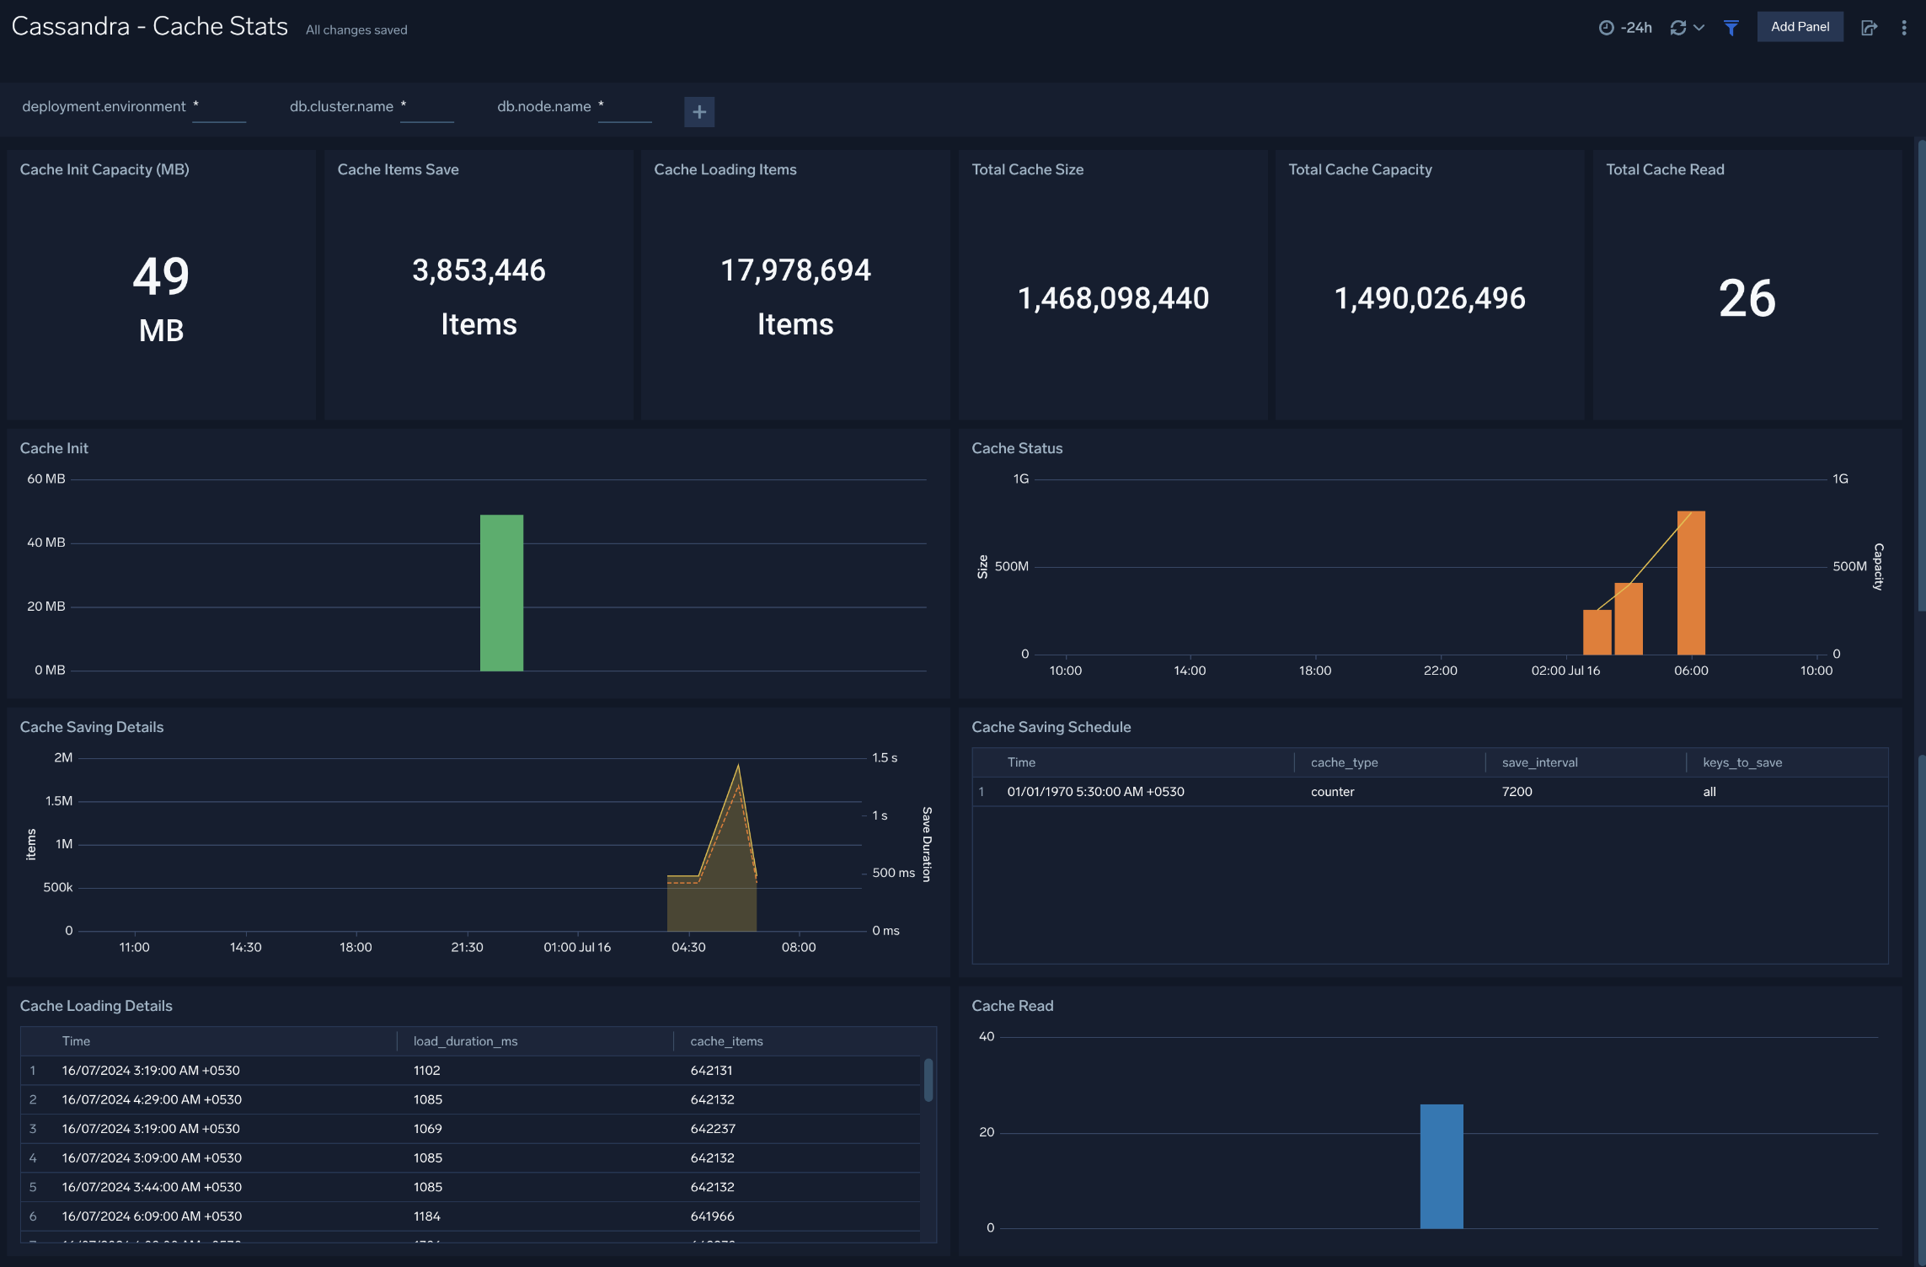
Task: Open the -24h time range picker
Action: coord(1625,28)
